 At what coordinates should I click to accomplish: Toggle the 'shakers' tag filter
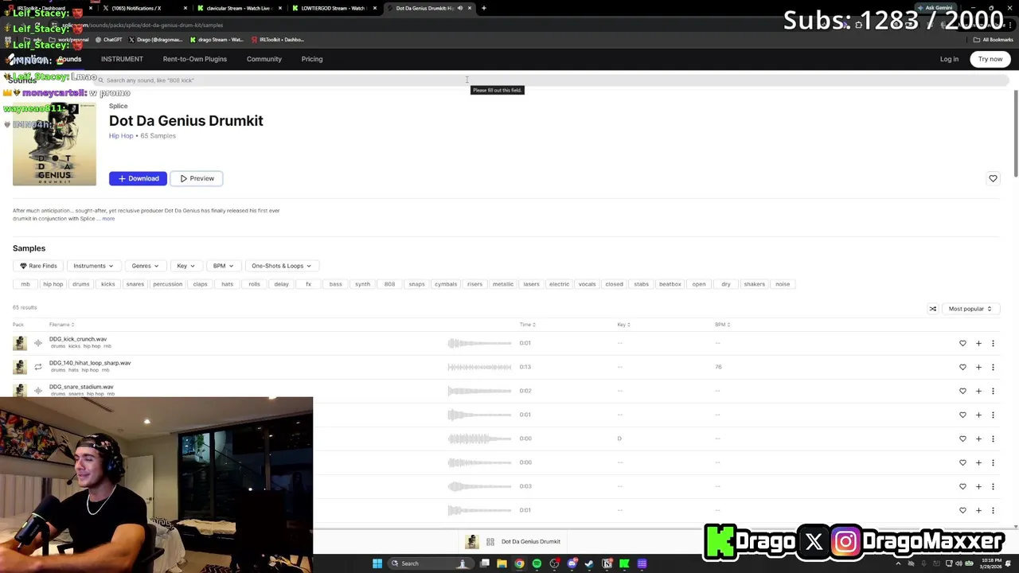(x=754, y=284)
